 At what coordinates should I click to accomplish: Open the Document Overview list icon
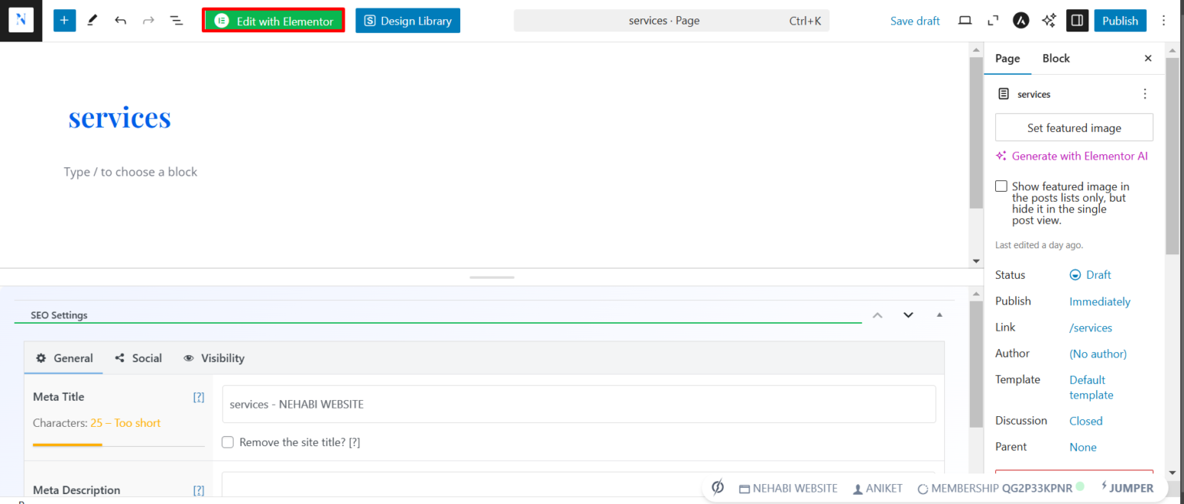pos(177,21)
